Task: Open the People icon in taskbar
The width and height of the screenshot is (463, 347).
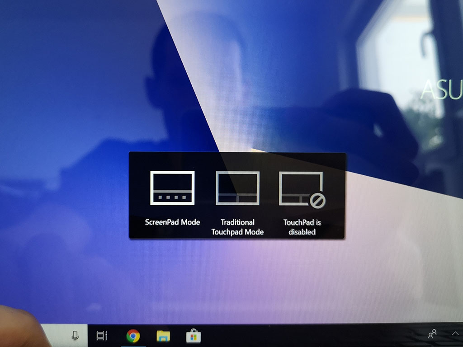Action: click(432, 334)
